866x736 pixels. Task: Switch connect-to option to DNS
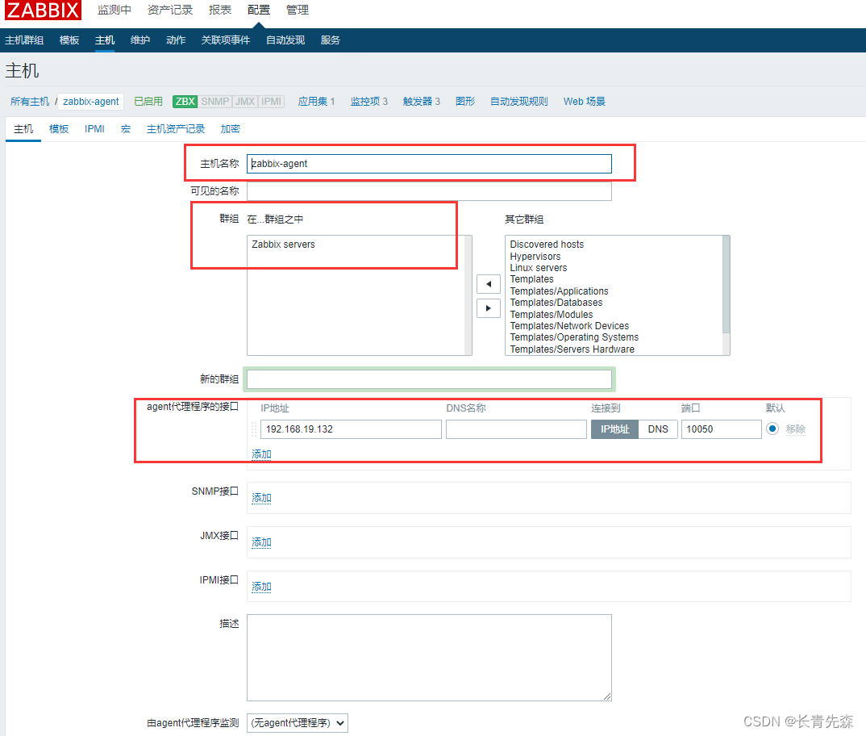tap(658, 429)
